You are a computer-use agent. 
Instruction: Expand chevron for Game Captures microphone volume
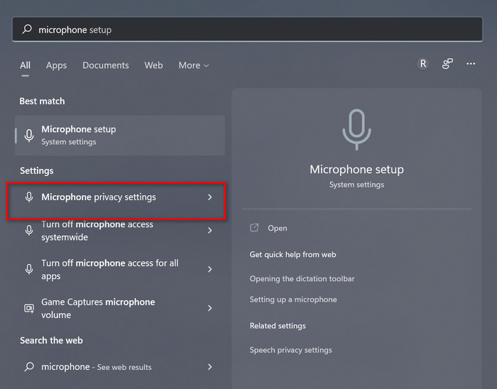[x=210, y=308]
